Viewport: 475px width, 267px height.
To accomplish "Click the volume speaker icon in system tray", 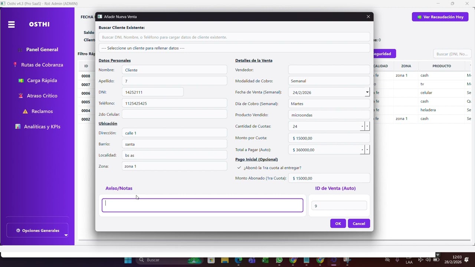I will [x=428, y=260].
